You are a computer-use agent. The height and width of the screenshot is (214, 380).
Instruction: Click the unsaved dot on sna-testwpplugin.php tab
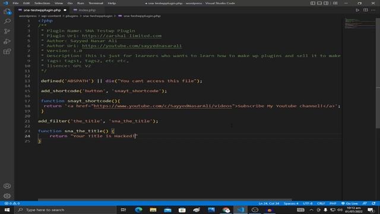point(65,10)
